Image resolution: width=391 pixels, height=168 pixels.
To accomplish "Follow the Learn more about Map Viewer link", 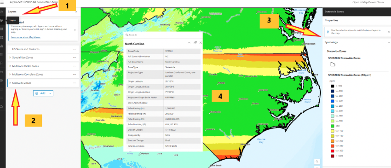I will point(26,37).
